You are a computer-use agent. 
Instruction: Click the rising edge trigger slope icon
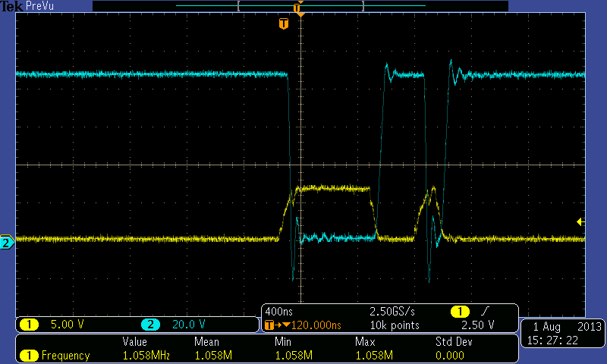tap(485, 311)
